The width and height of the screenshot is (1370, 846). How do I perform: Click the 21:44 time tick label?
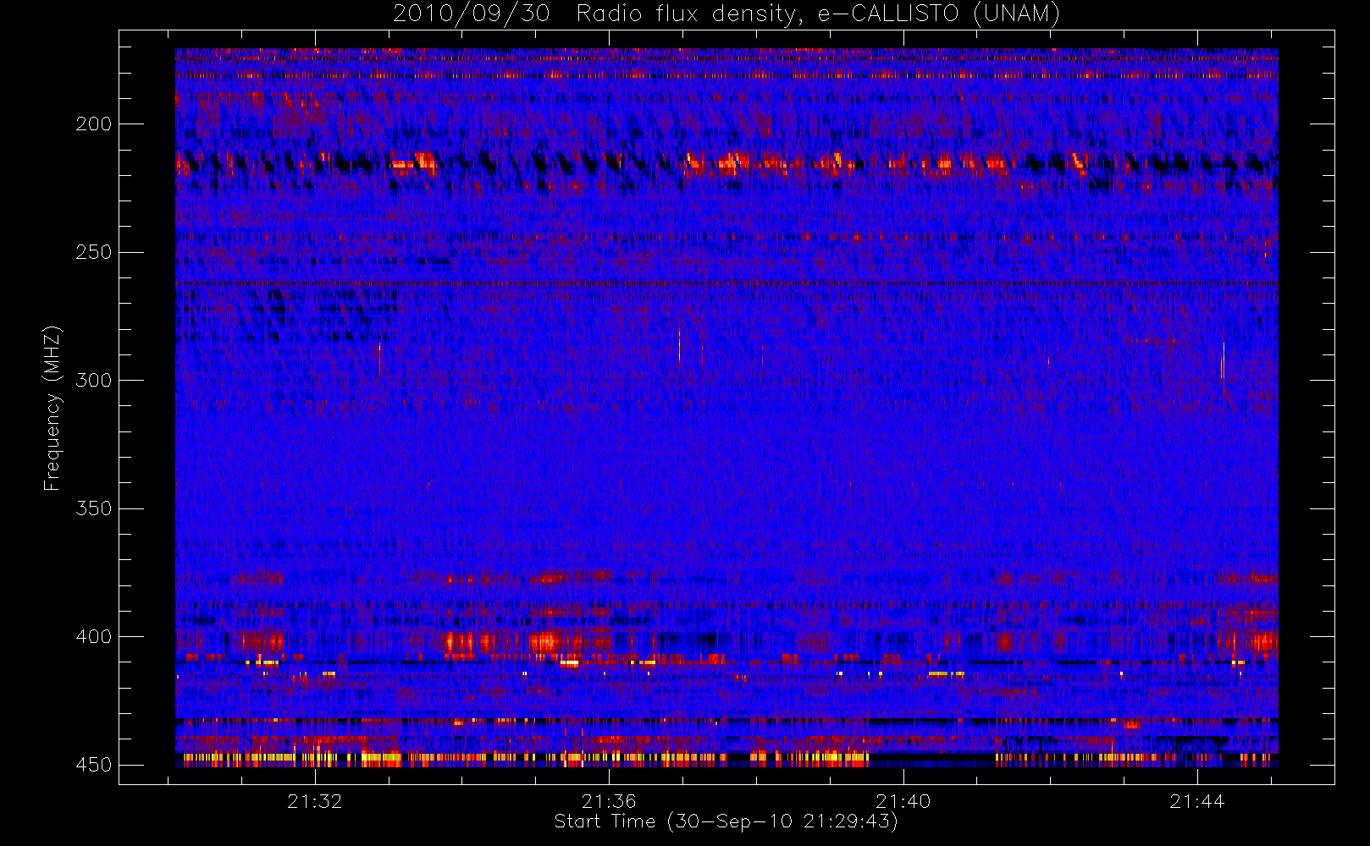(x=1197, y=801)
